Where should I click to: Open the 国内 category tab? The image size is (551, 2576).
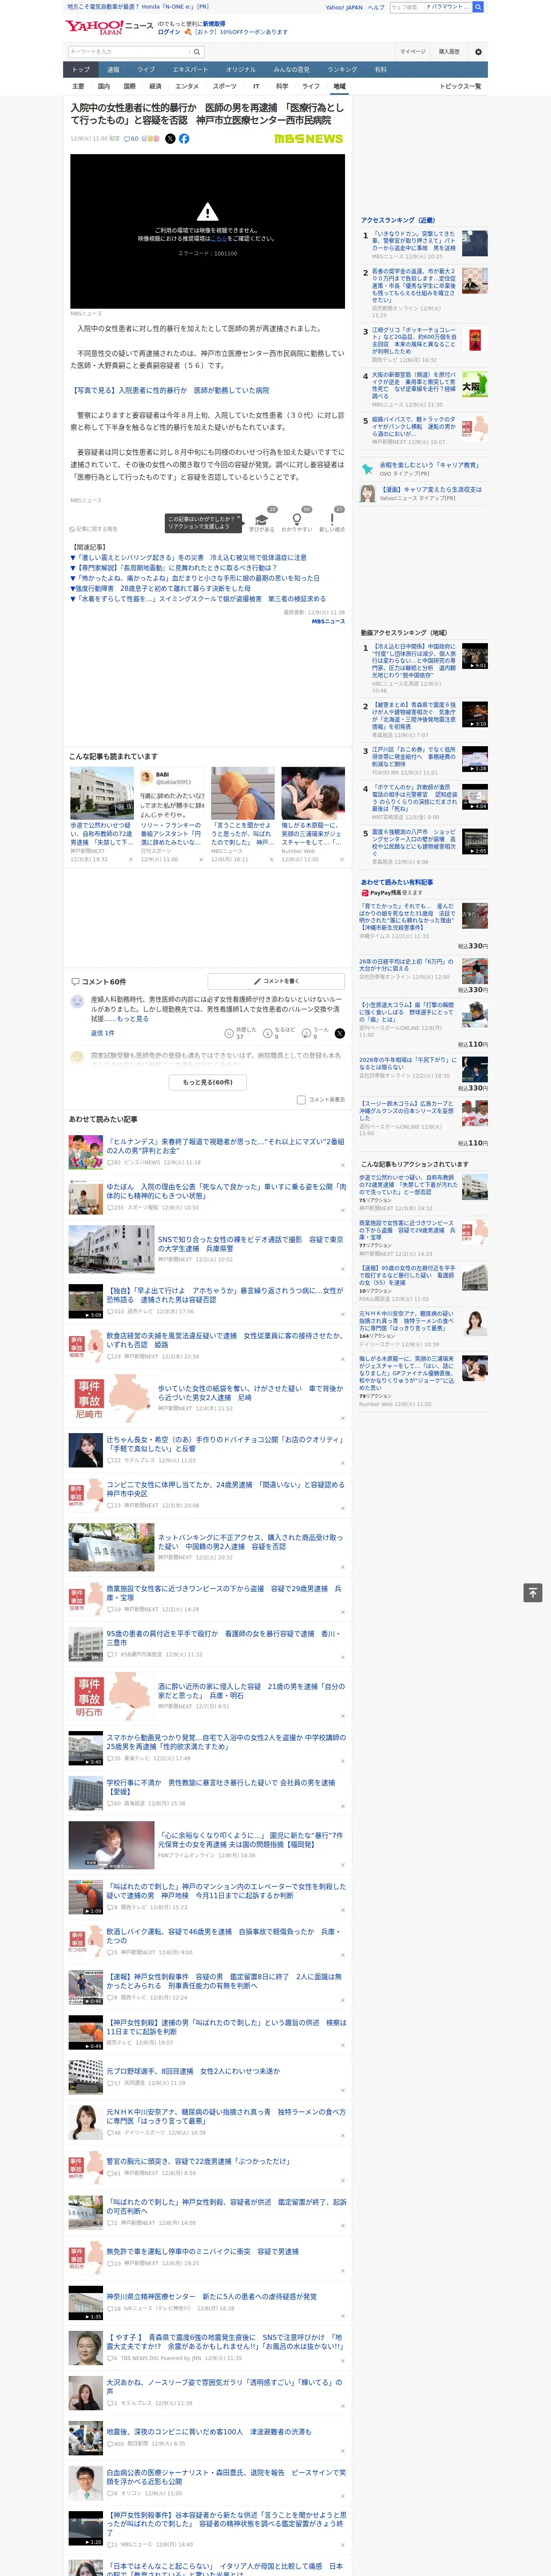[103, 86]
